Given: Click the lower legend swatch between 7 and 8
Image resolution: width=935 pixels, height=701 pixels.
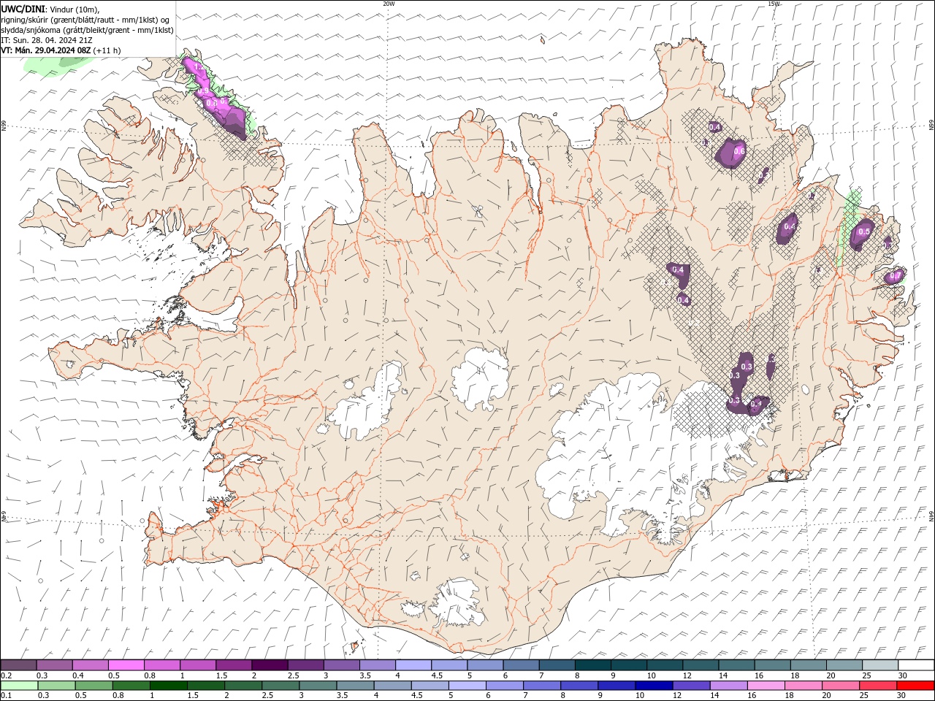Looking at the screenshot, I should 542,686.
